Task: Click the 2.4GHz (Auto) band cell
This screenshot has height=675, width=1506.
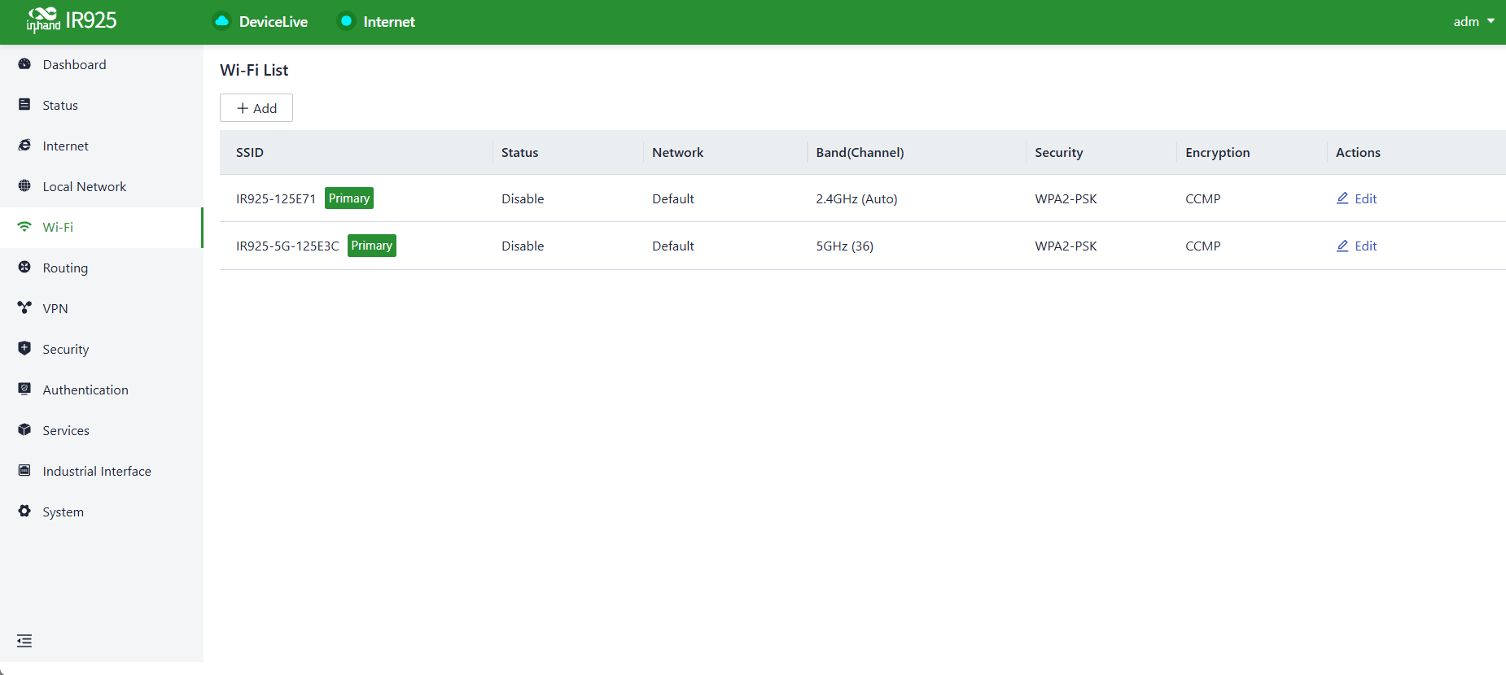Action: (x=856, y=199)
